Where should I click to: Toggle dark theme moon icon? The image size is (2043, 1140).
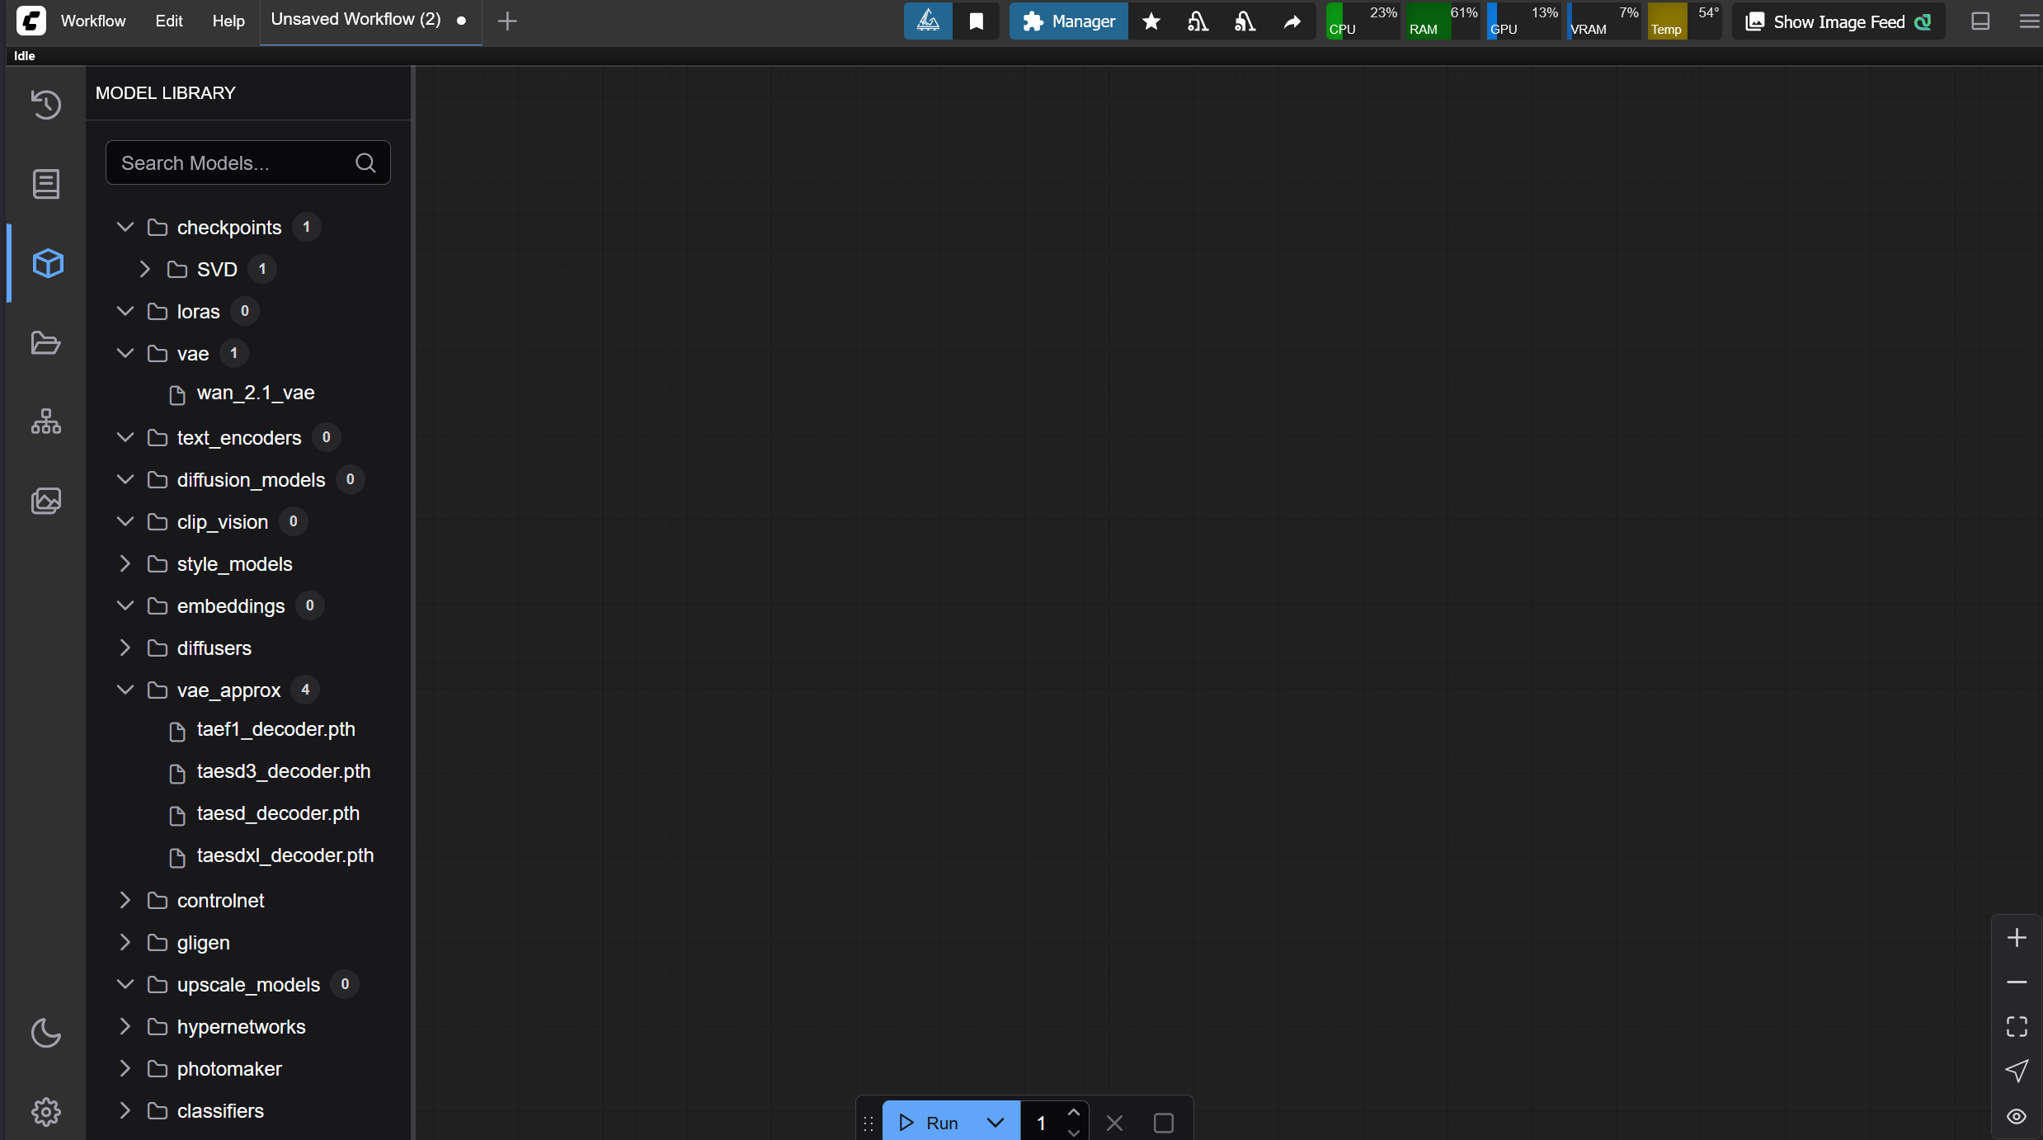tap(46, 1033)
